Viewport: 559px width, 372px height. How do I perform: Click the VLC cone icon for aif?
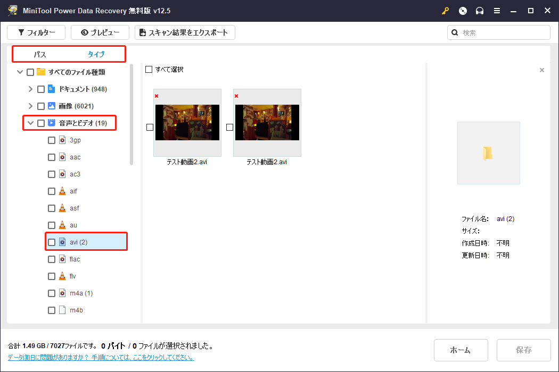[62, 191]
